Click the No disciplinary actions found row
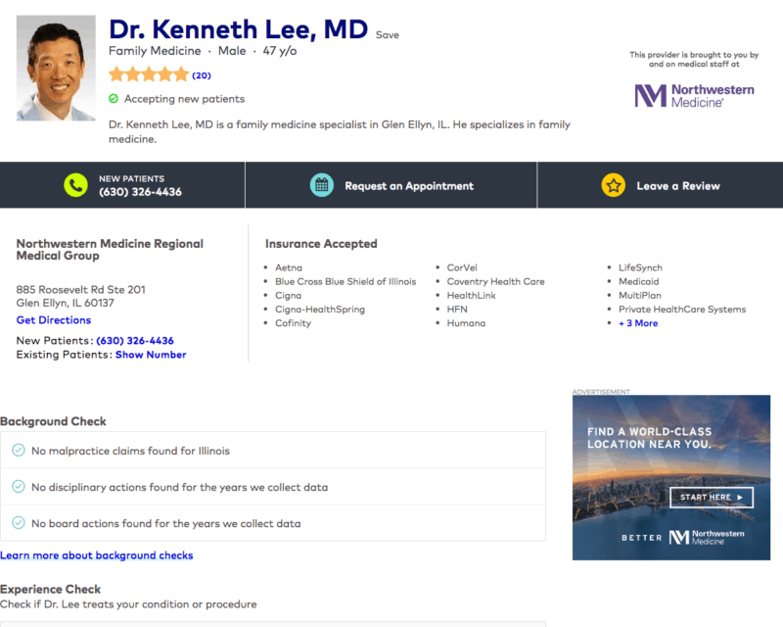This screenshot has width=783, height=627. 273,487
